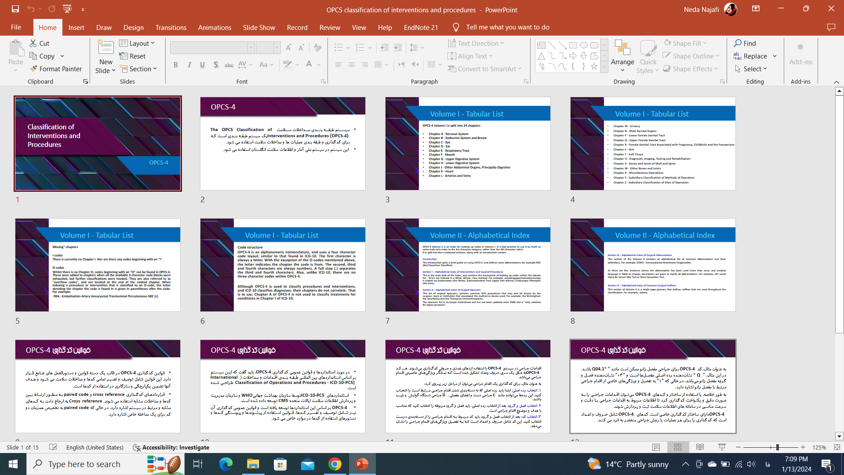Open the EndNote 21 tab

click(421, 27)
